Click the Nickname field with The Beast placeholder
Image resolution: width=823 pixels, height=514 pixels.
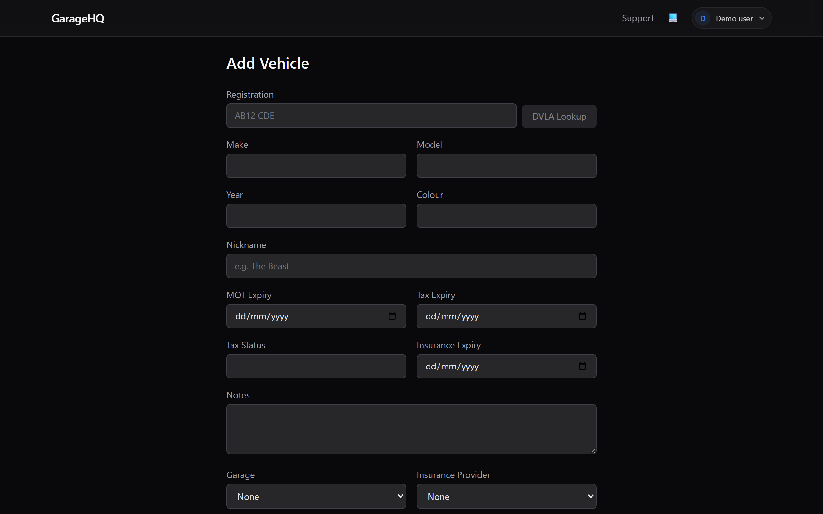pyautogui.click(x=411, y=266)
